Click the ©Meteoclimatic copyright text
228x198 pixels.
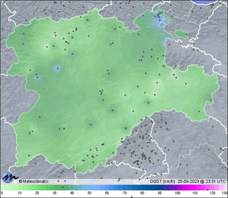(33, 181)
